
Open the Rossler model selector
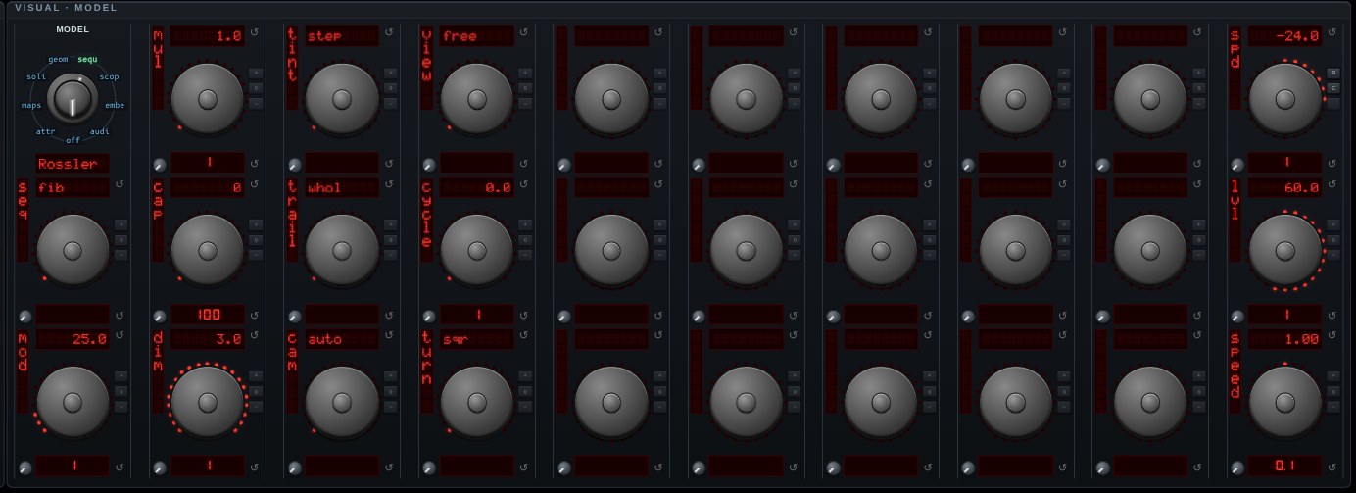73,164
